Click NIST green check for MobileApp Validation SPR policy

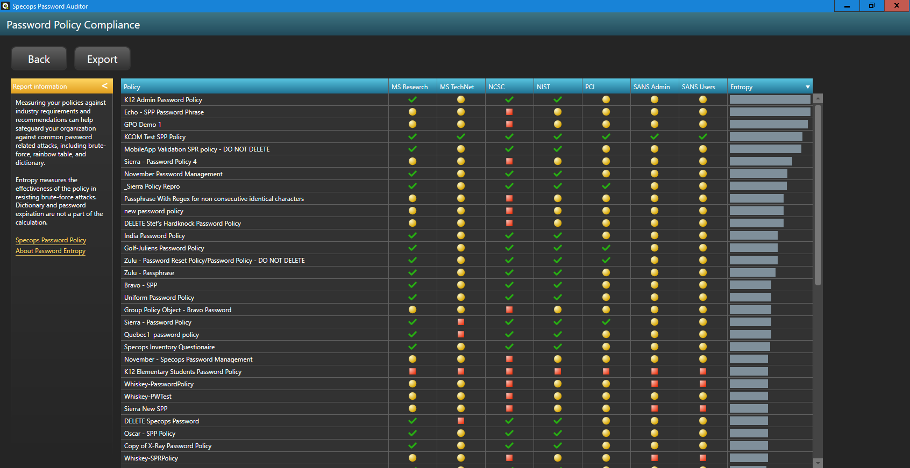(x=558, y=149)
